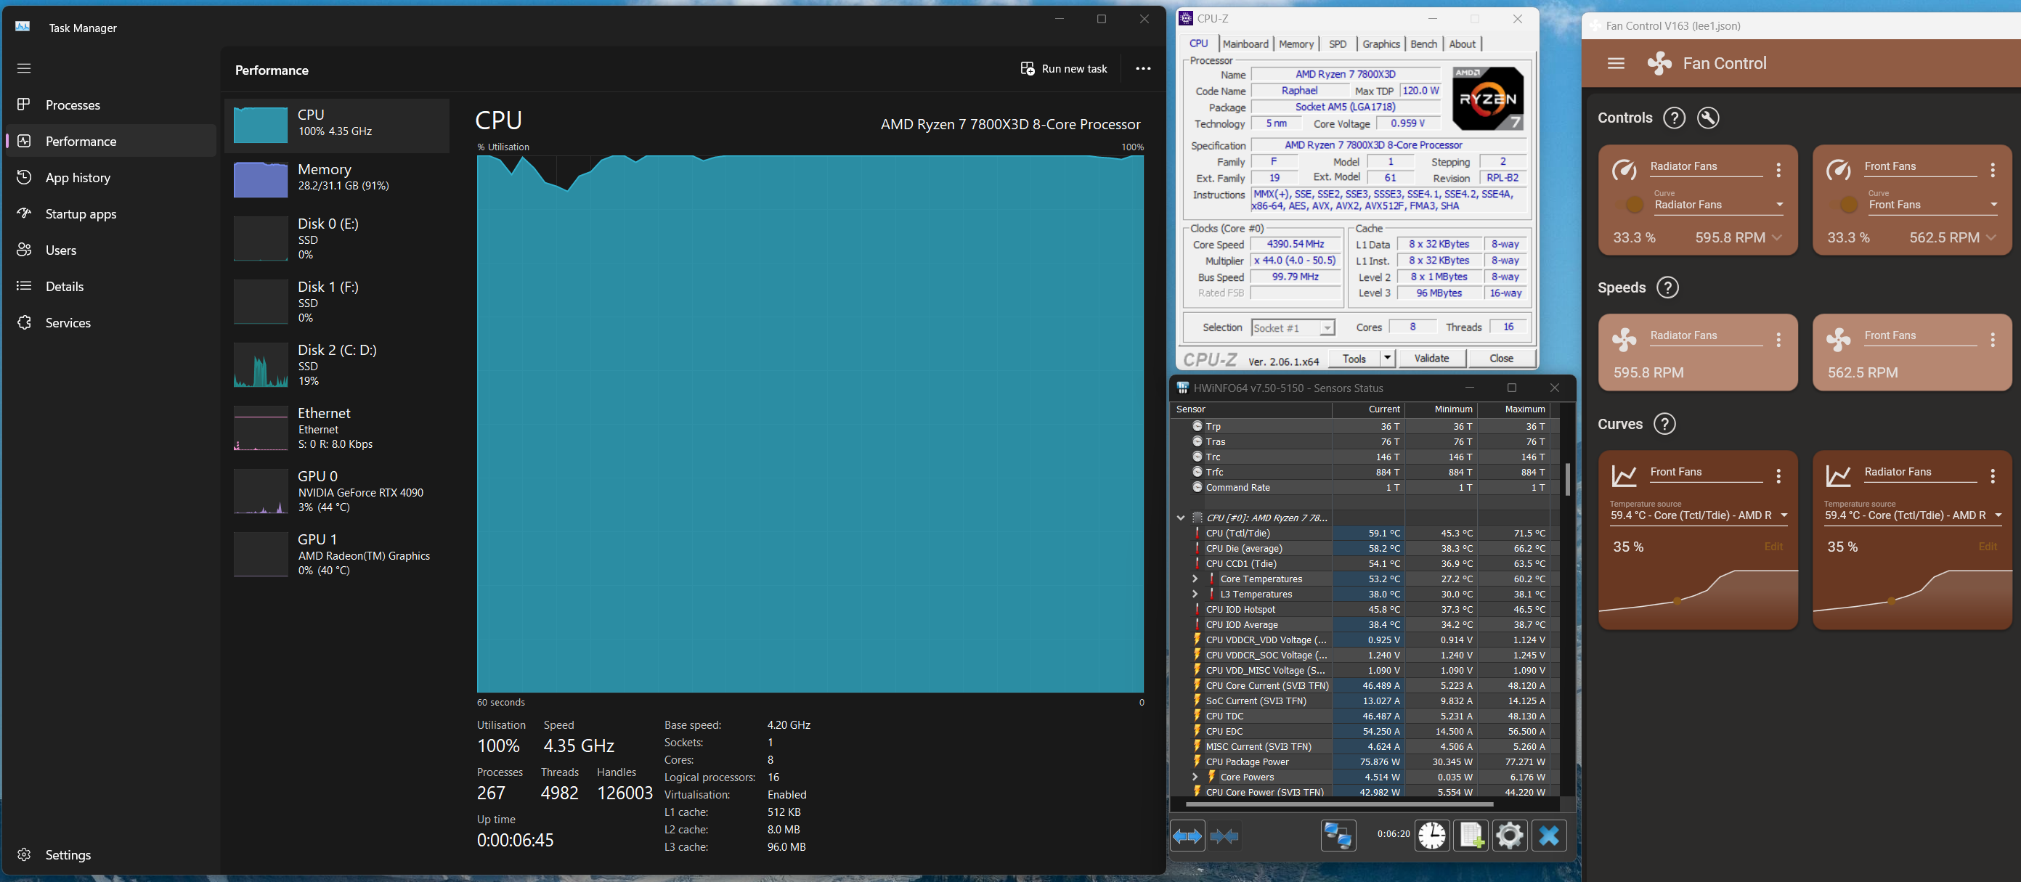Image resolution: width=2021 pixels, height=882 pixels.
Task: Click Run new task button
Action: [x=1064, y=69]
